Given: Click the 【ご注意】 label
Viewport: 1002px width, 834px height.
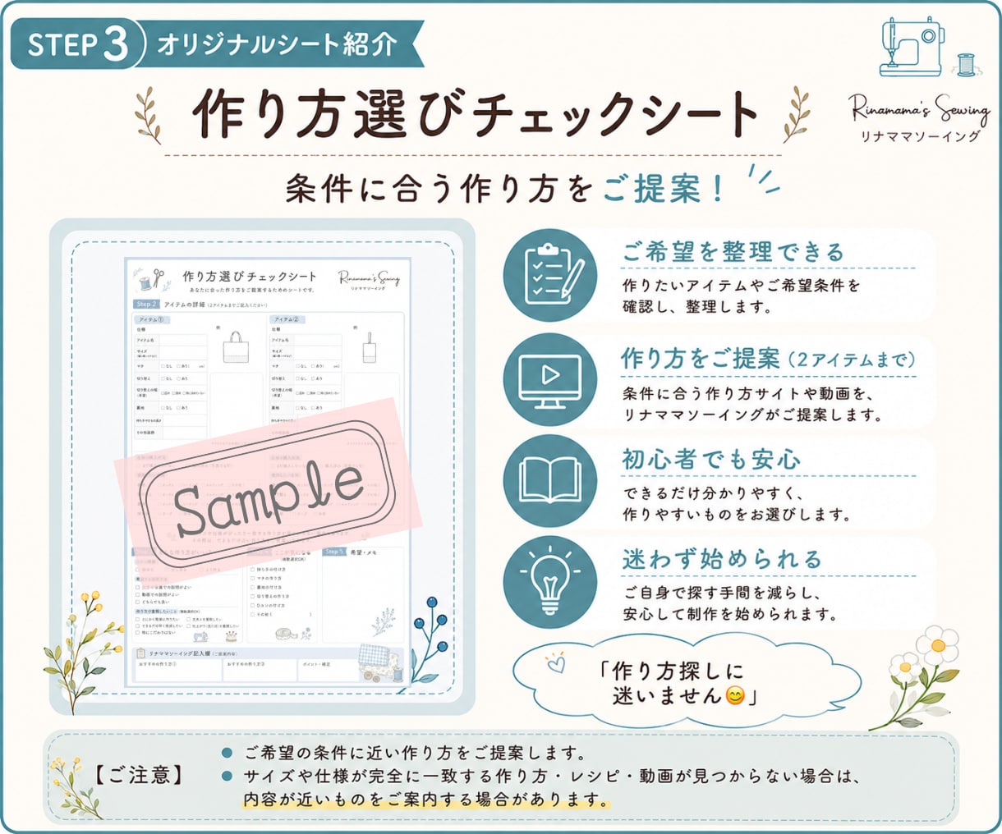Looking at the screenshot, I should click(x=138, y=774).
